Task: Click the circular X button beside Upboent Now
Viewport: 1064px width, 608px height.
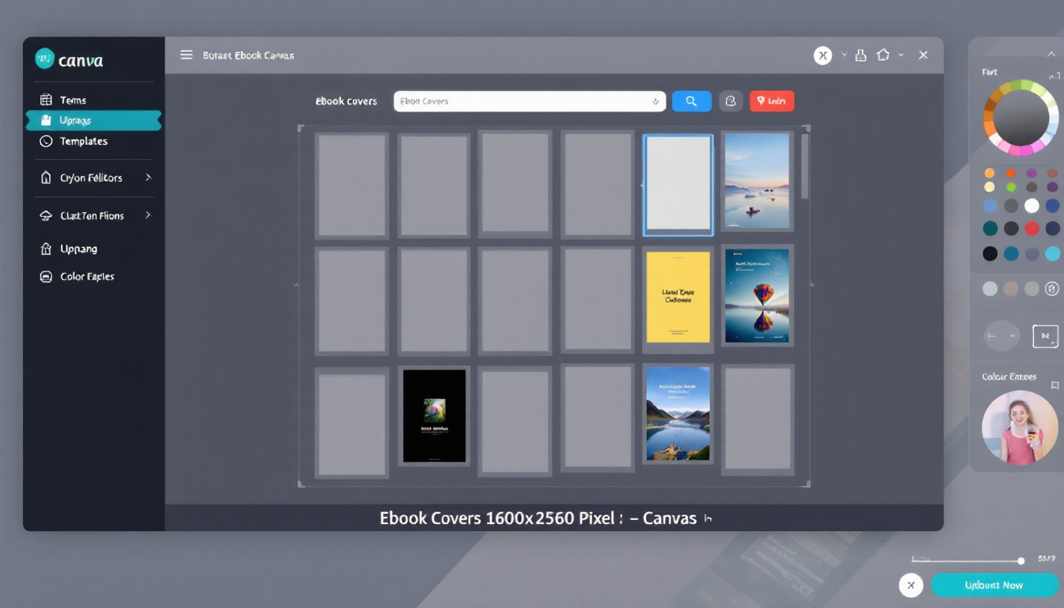Action: (910, 585)
